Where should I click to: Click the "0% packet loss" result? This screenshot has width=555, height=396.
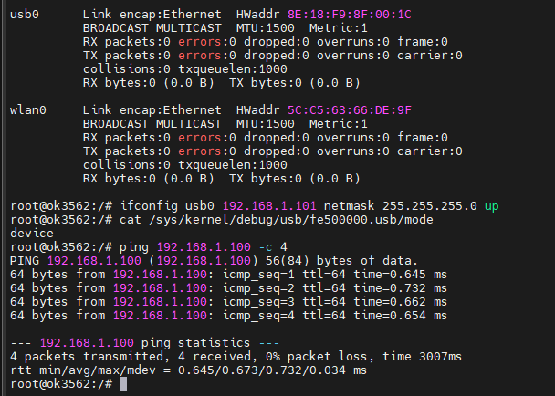click(316, 357)
